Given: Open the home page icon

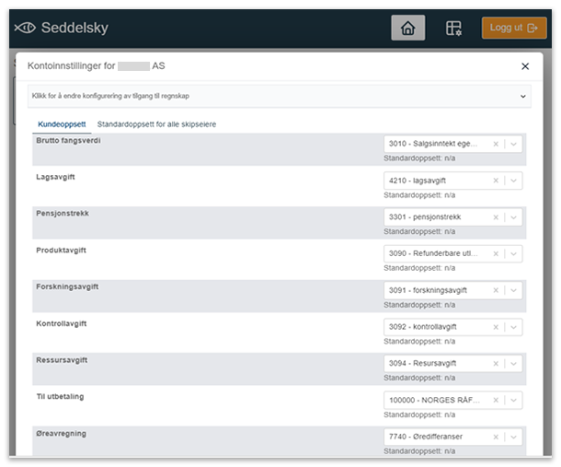Looking at the screenshot, I should coord(407,28).
